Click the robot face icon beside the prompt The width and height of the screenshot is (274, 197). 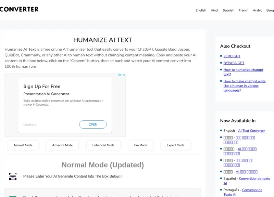point(13,176)
